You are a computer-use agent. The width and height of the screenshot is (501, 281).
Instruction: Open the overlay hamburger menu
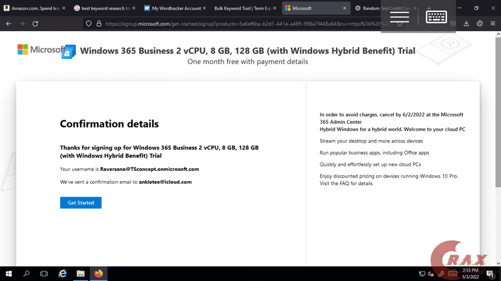400,17
